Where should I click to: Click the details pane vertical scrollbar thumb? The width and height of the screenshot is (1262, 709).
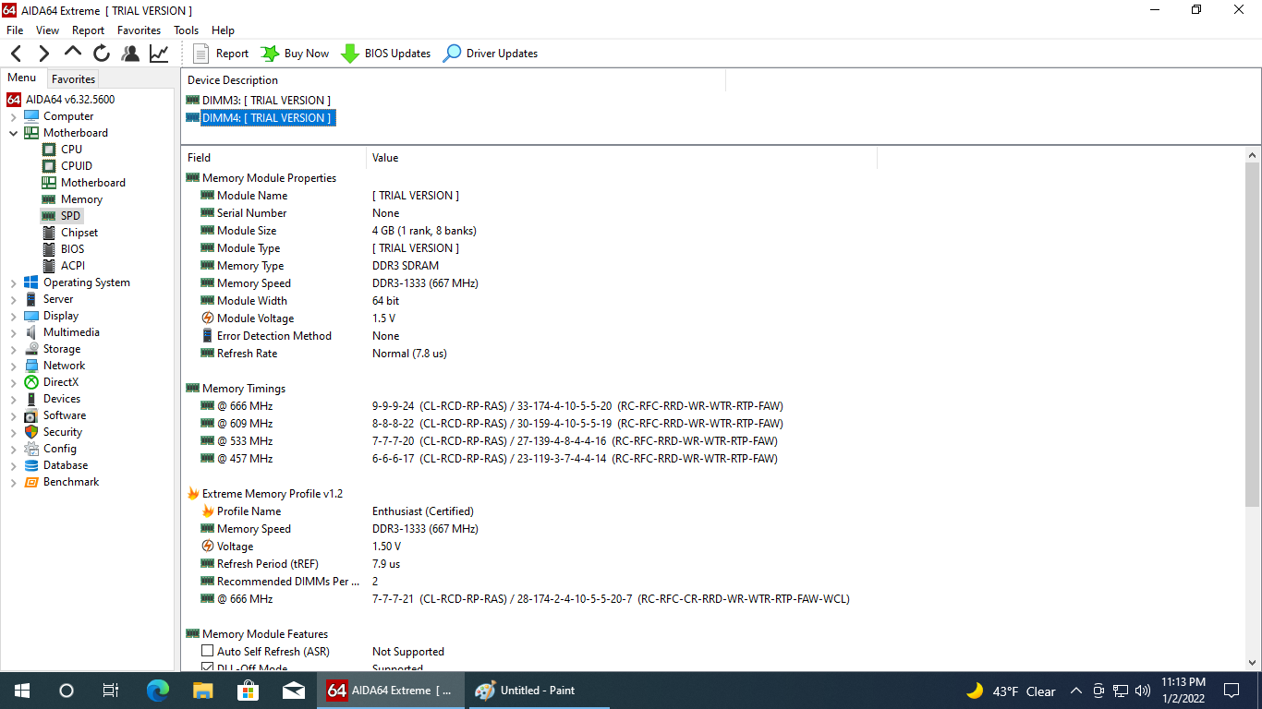coord(1253,334)
